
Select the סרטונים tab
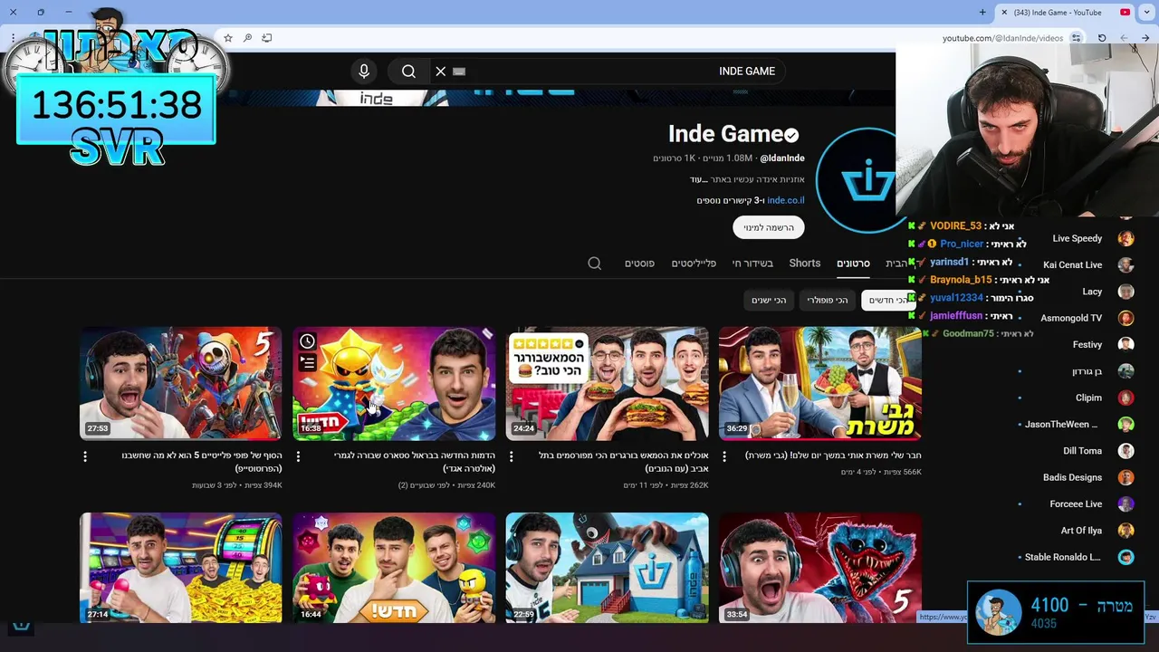click(853, 264)
